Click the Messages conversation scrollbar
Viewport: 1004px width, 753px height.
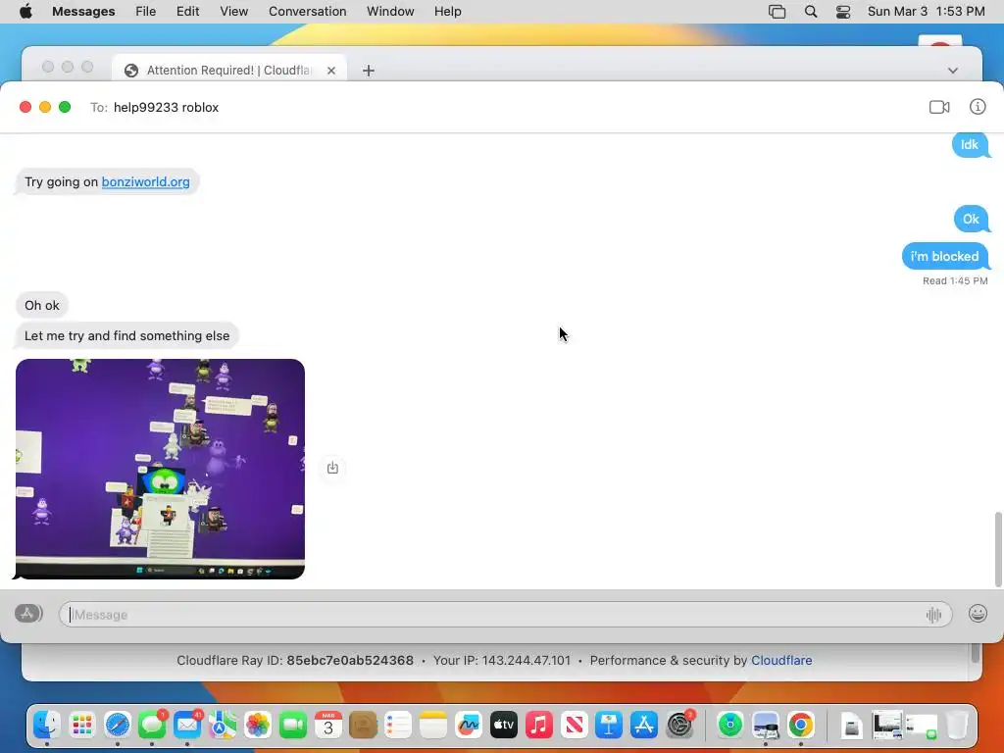[x=997, y=549]
